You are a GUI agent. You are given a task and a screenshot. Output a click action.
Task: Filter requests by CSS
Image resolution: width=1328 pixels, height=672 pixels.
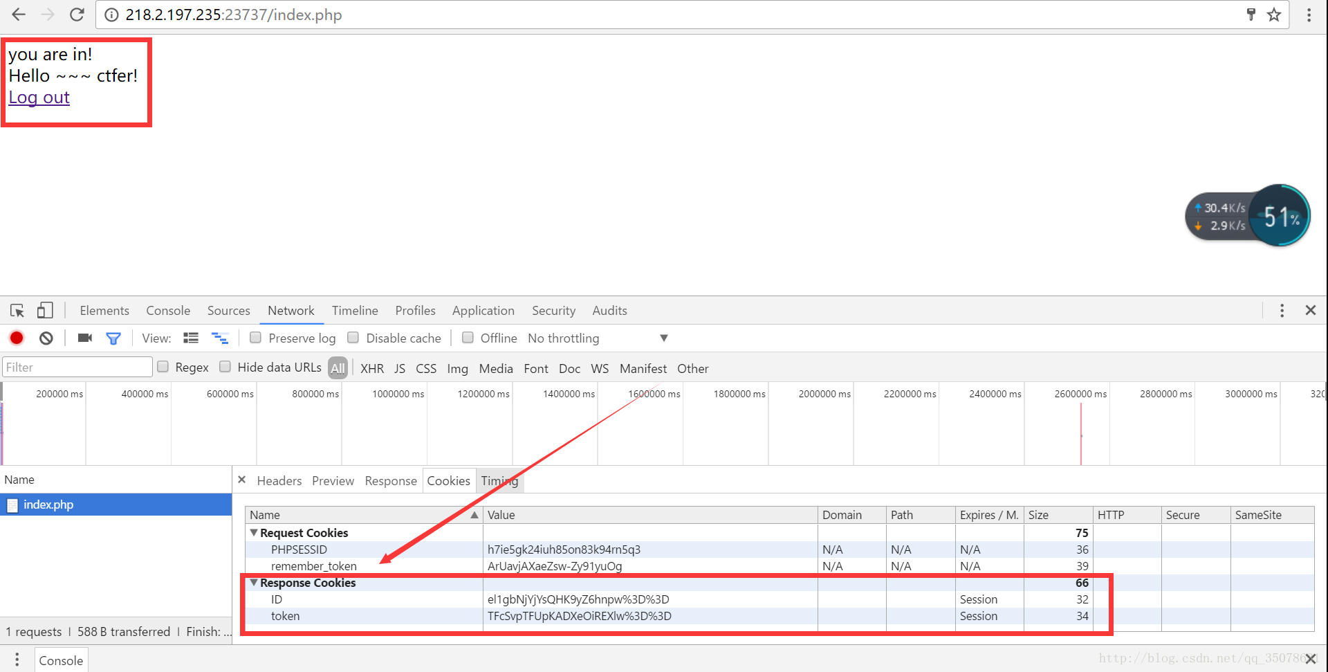426,368
